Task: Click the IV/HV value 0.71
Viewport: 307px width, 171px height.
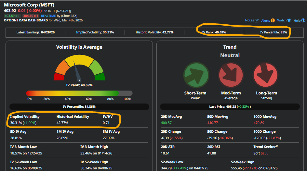Action: pyautogui.click(x=106, y=123)
